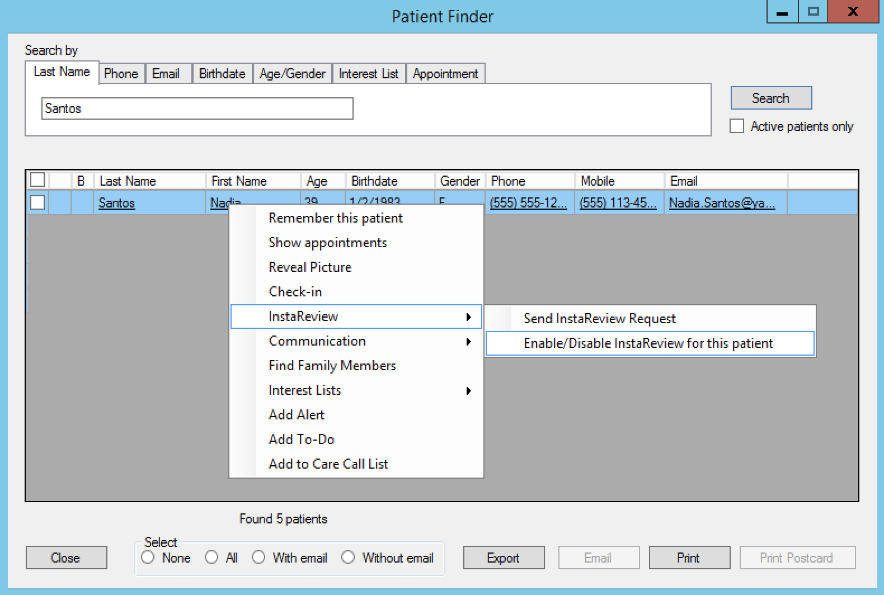Click the last name search input field
The image size is (884, 595).
tap(197, 108)
